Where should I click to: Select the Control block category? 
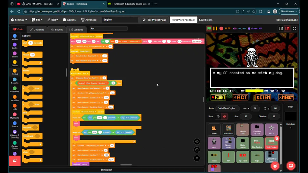pos(14,72)
